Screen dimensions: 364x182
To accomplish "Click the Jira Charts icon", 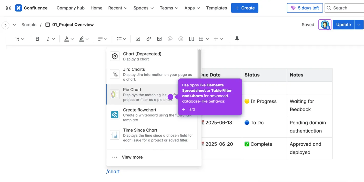I will (x=115, y=74).
